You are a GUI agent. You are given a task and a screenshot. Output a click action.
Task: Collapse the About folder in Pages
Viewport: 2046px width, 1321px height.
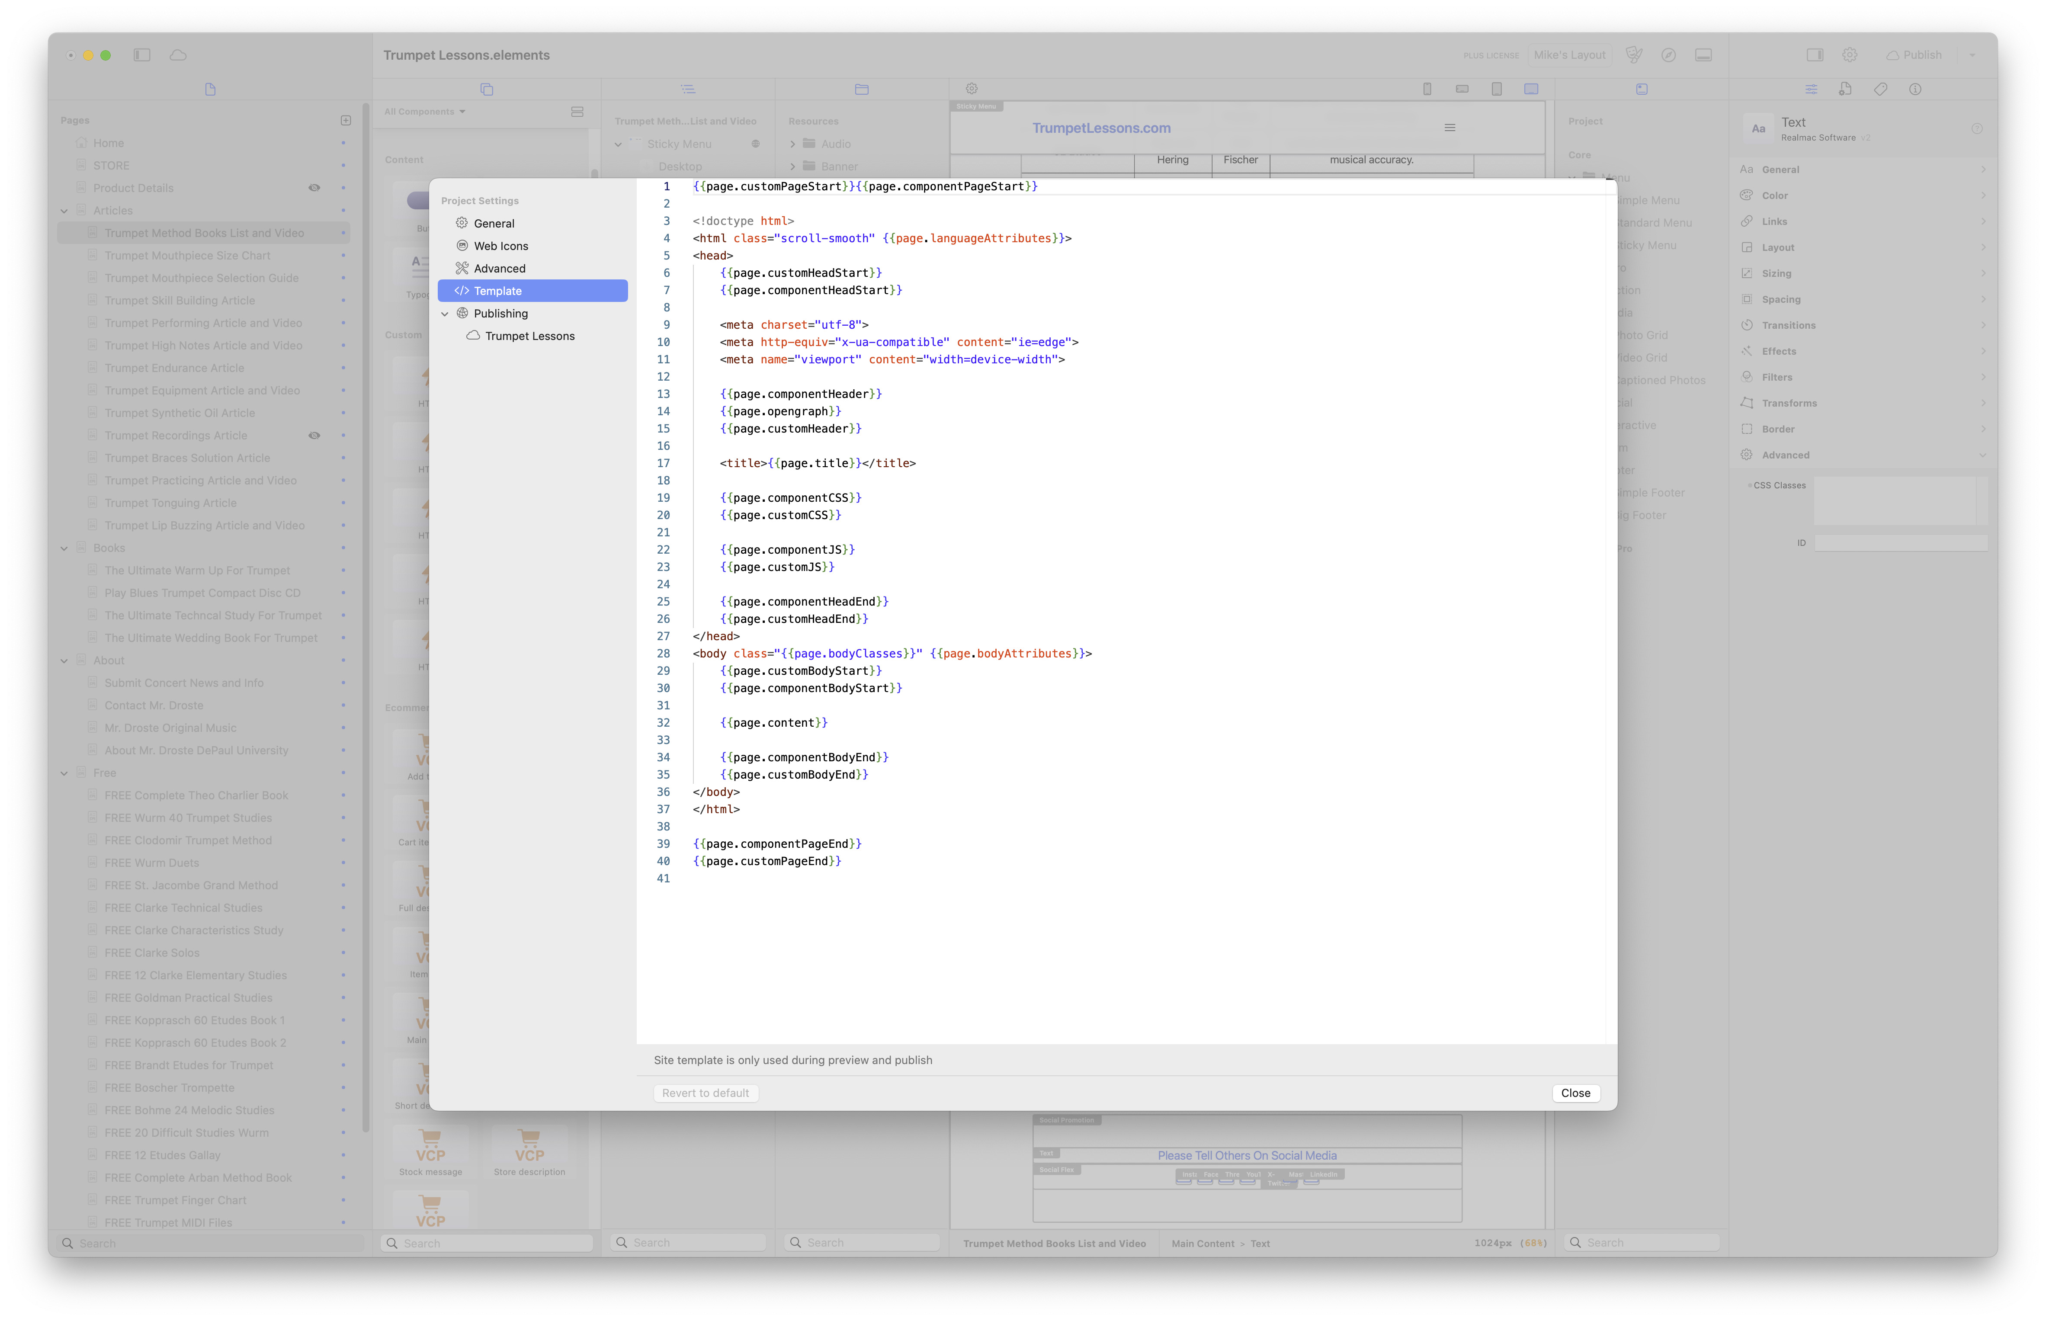pos(64,660)
